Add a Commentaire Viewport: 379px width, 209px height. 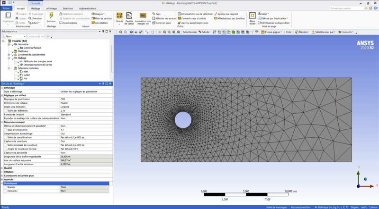point(68,23)
